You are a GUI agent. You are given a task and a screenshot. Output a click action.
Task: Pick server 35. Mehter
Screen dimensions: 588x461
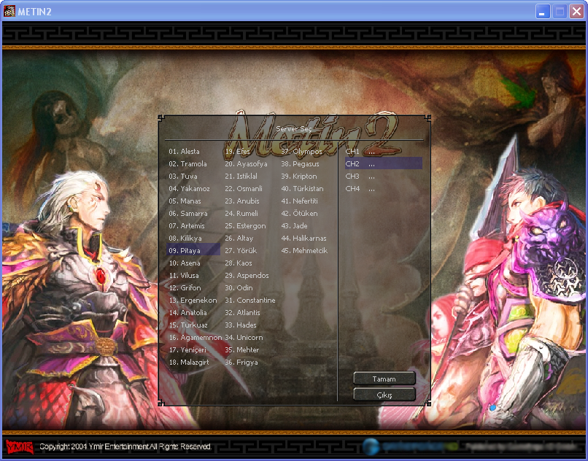242,349
